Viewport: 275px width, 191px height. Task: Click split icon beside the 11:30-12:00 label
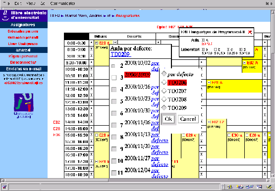[91, 89]
